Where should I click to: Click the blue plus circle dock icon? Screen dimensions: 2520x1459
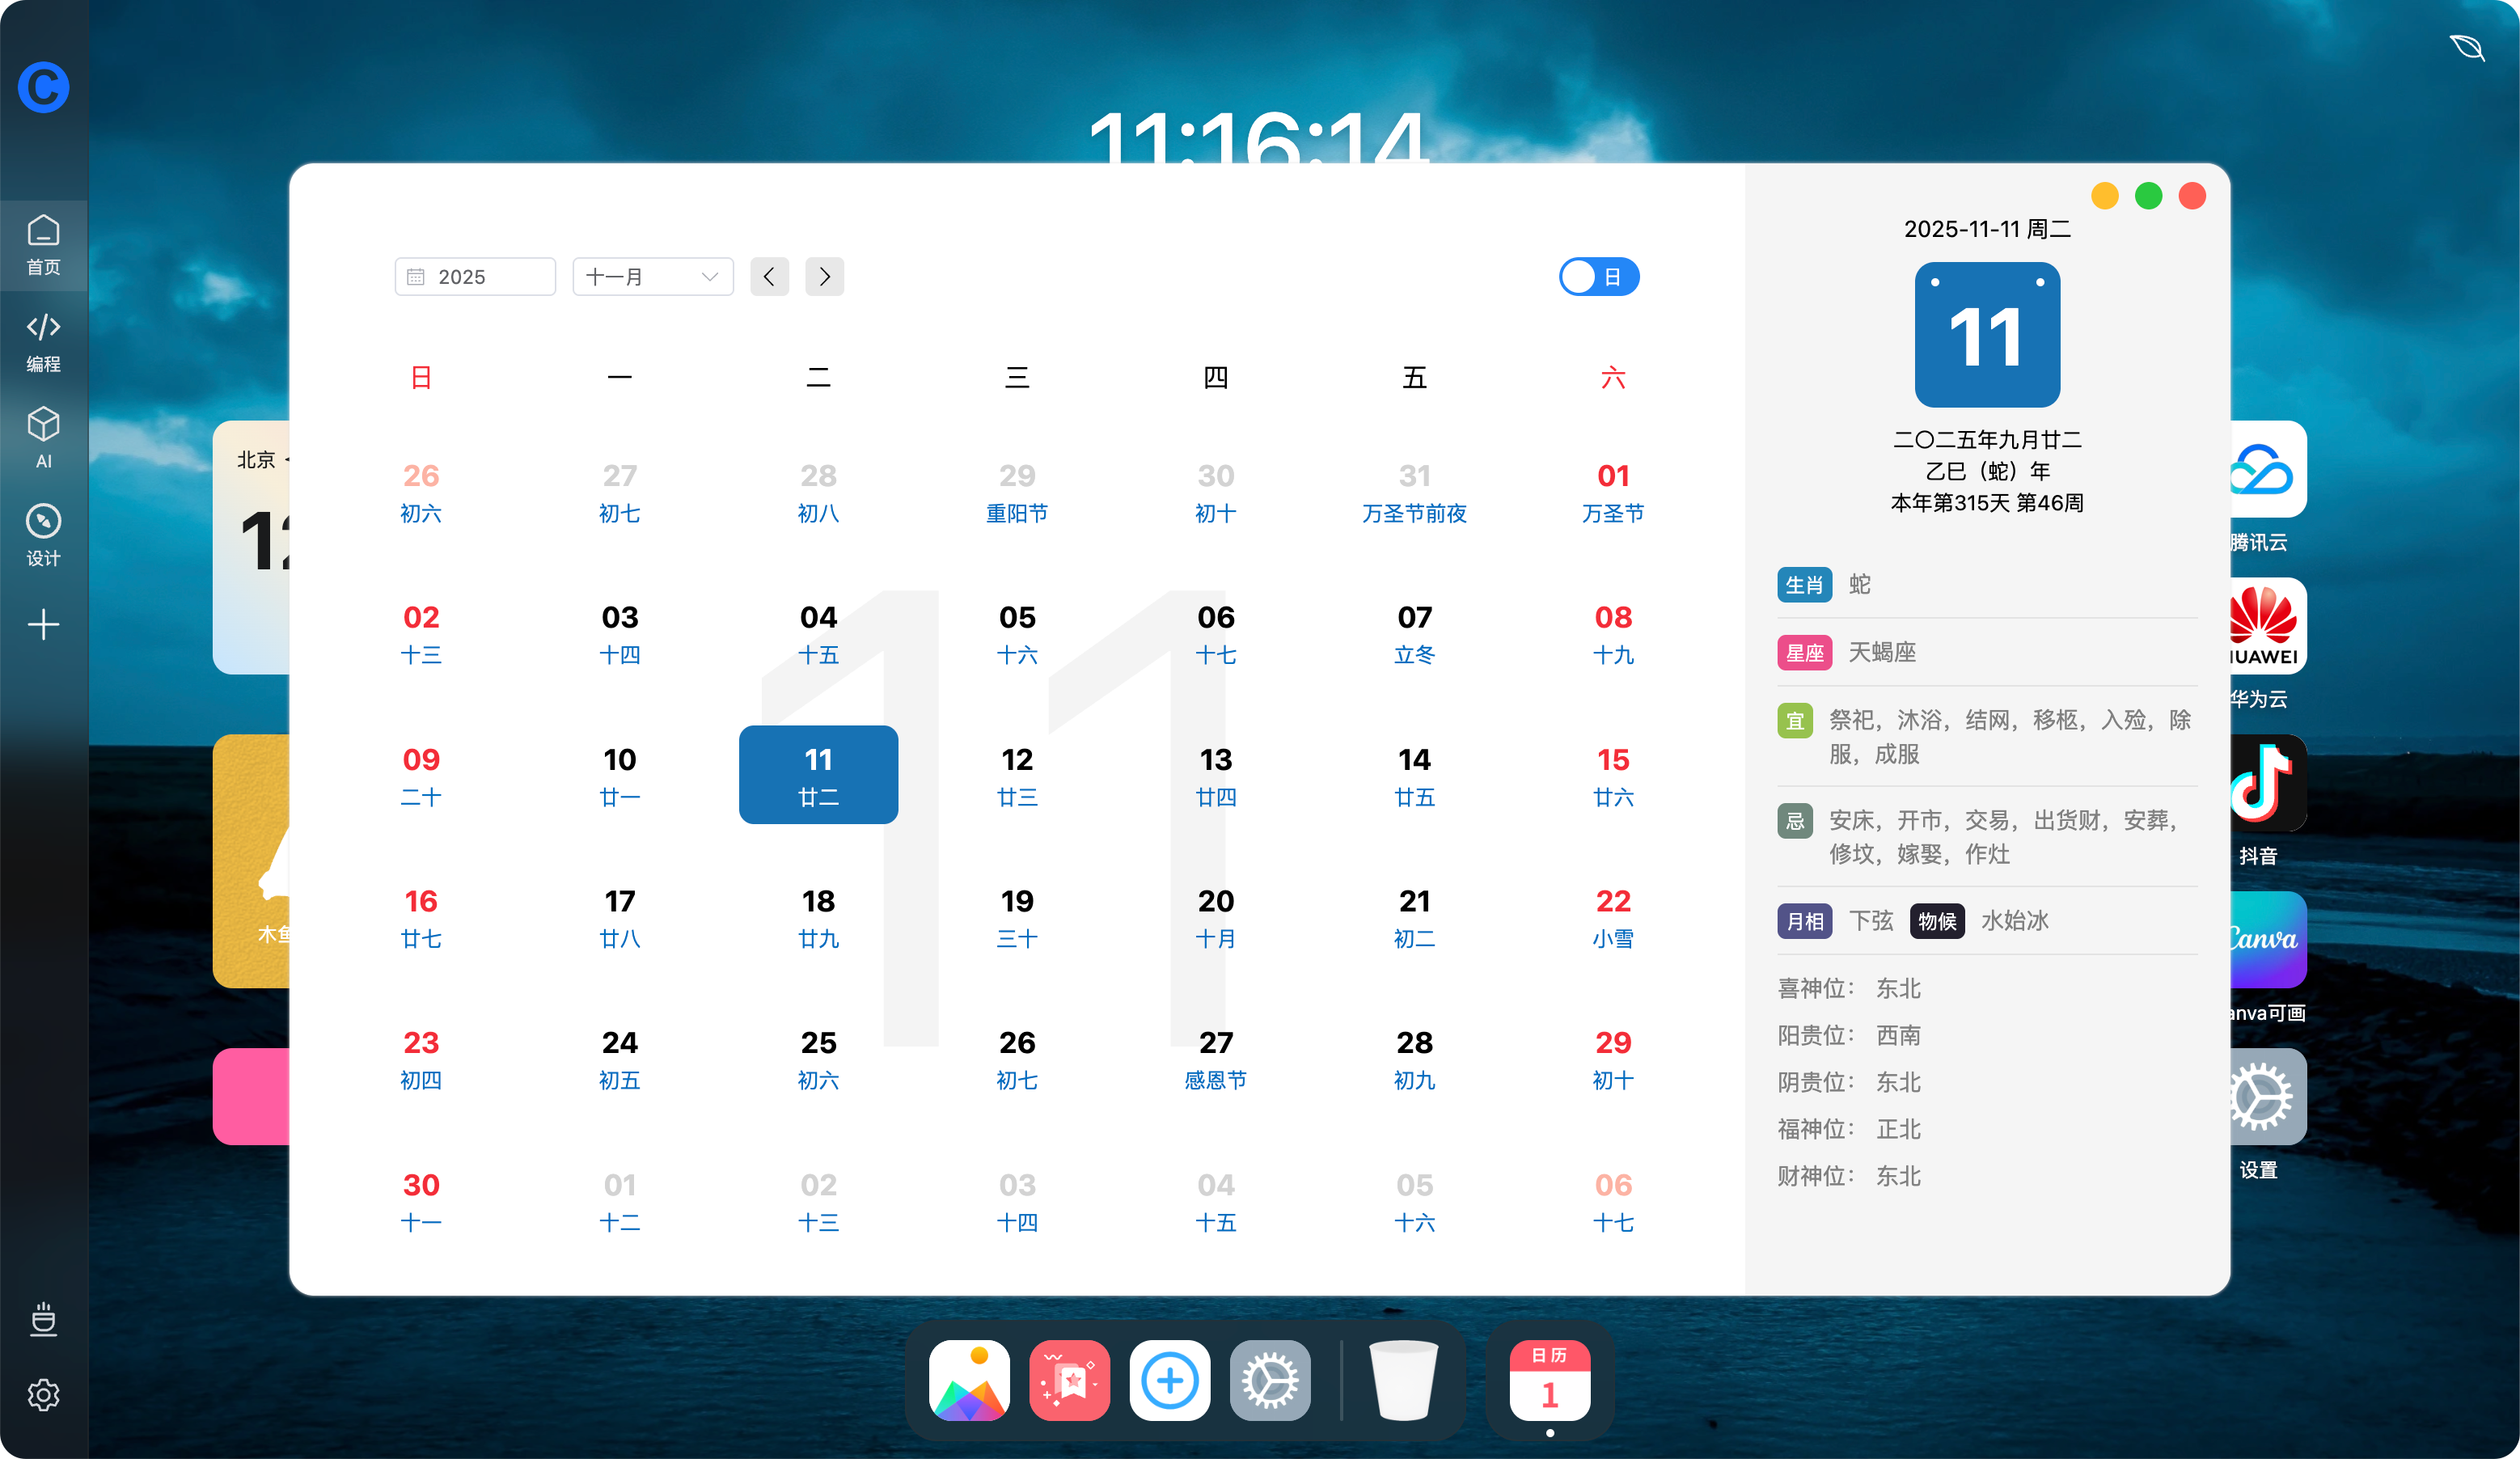click(x=1169, y=1380)
